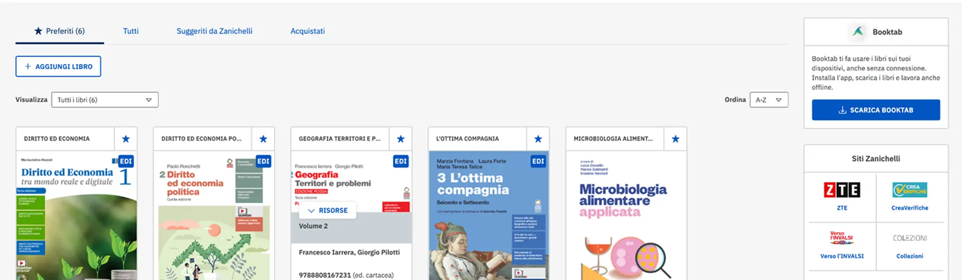
Task: Click the ZTE link label
Action: 842,208
